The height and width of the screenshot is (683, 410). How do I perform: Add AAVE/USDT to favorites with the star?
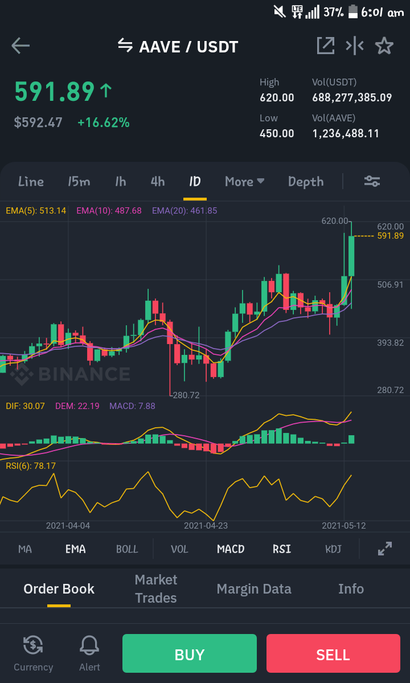[384, 46]
